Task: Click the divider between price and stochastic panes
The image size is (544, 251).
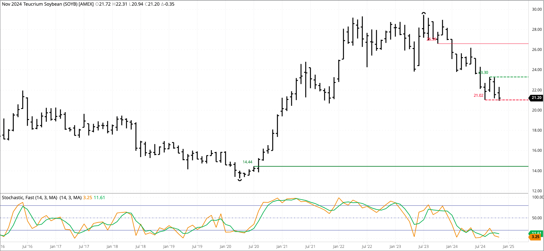Action: [x=264, y=193]
